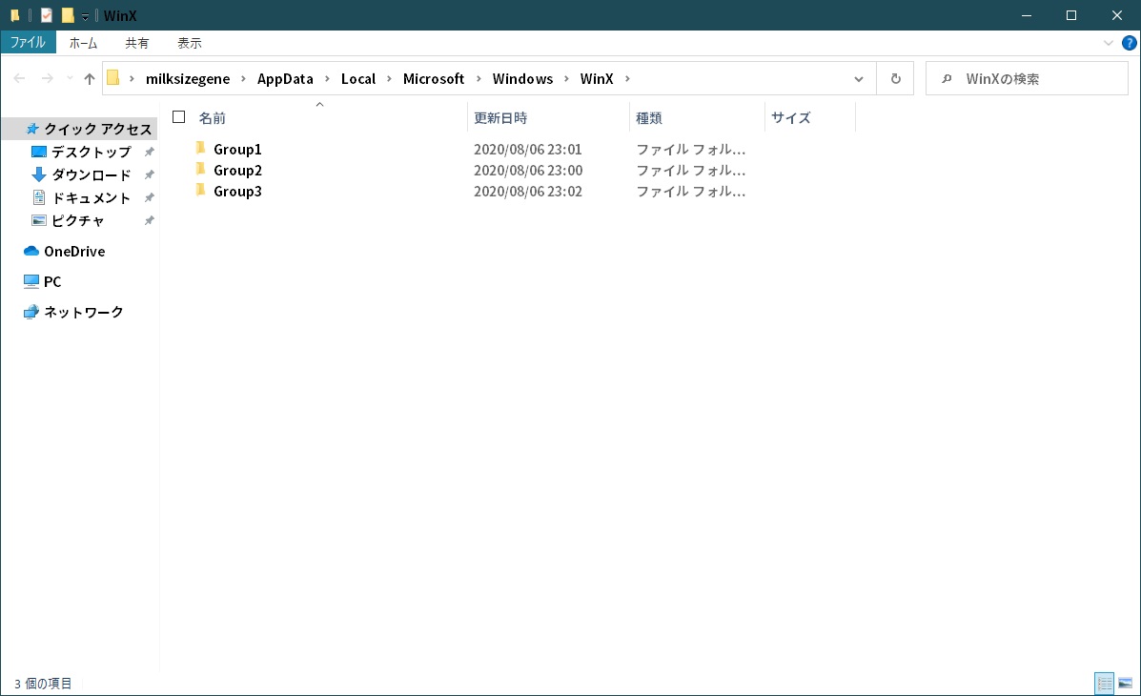This screenshot has width=1141, height=696.
Task: Switch to the 共有 ribbon tab
Action: 137,43
